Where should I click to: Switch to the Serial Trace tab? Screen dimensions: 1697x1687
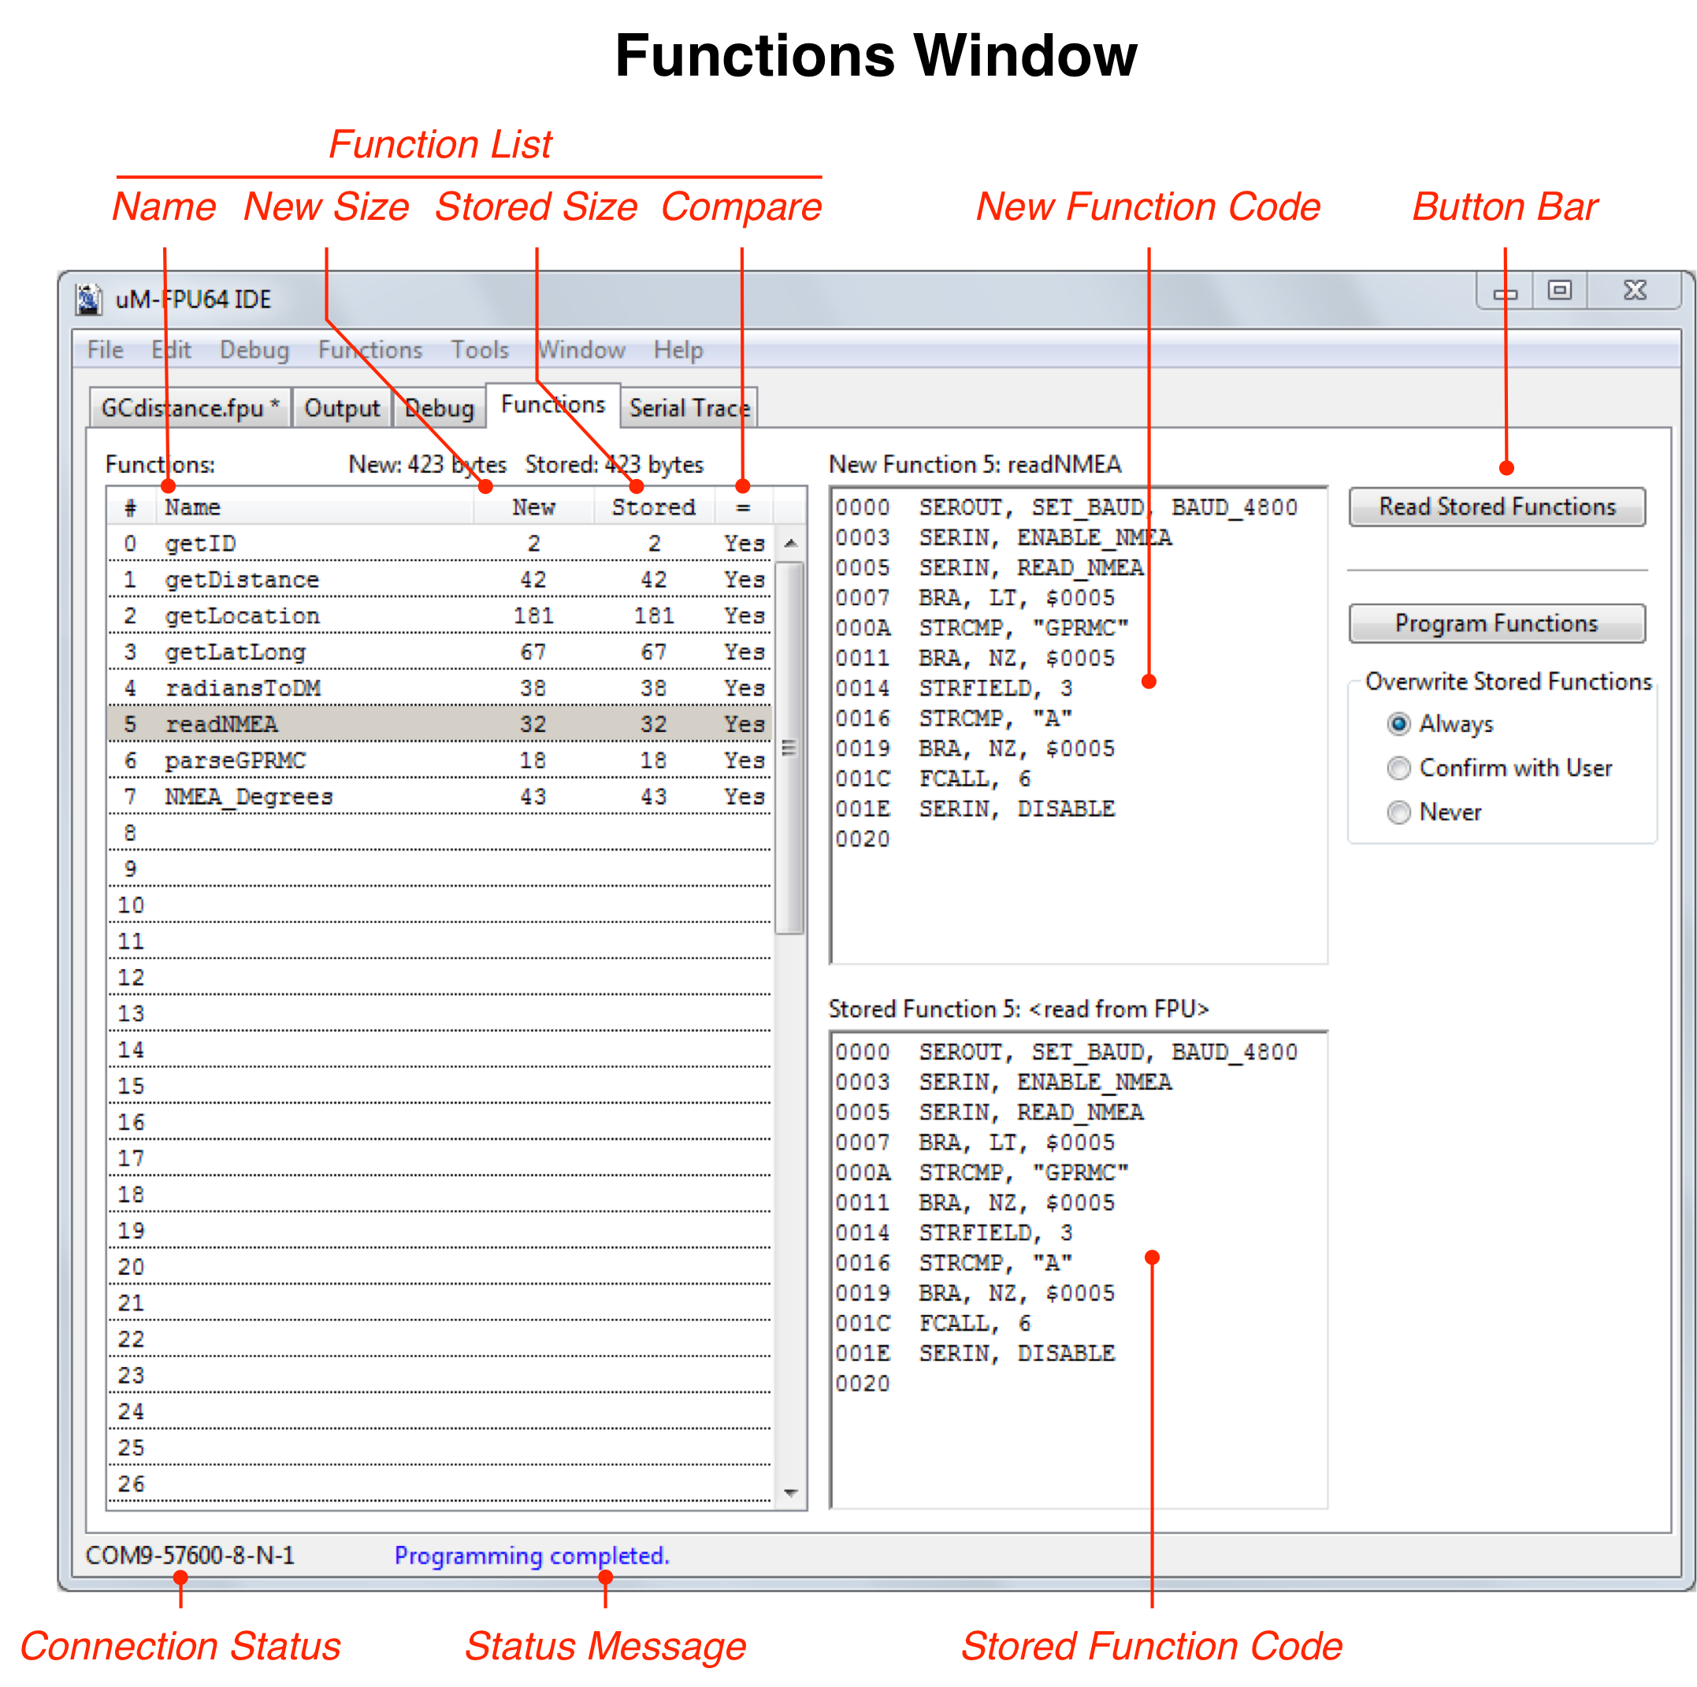coord(689,407)
